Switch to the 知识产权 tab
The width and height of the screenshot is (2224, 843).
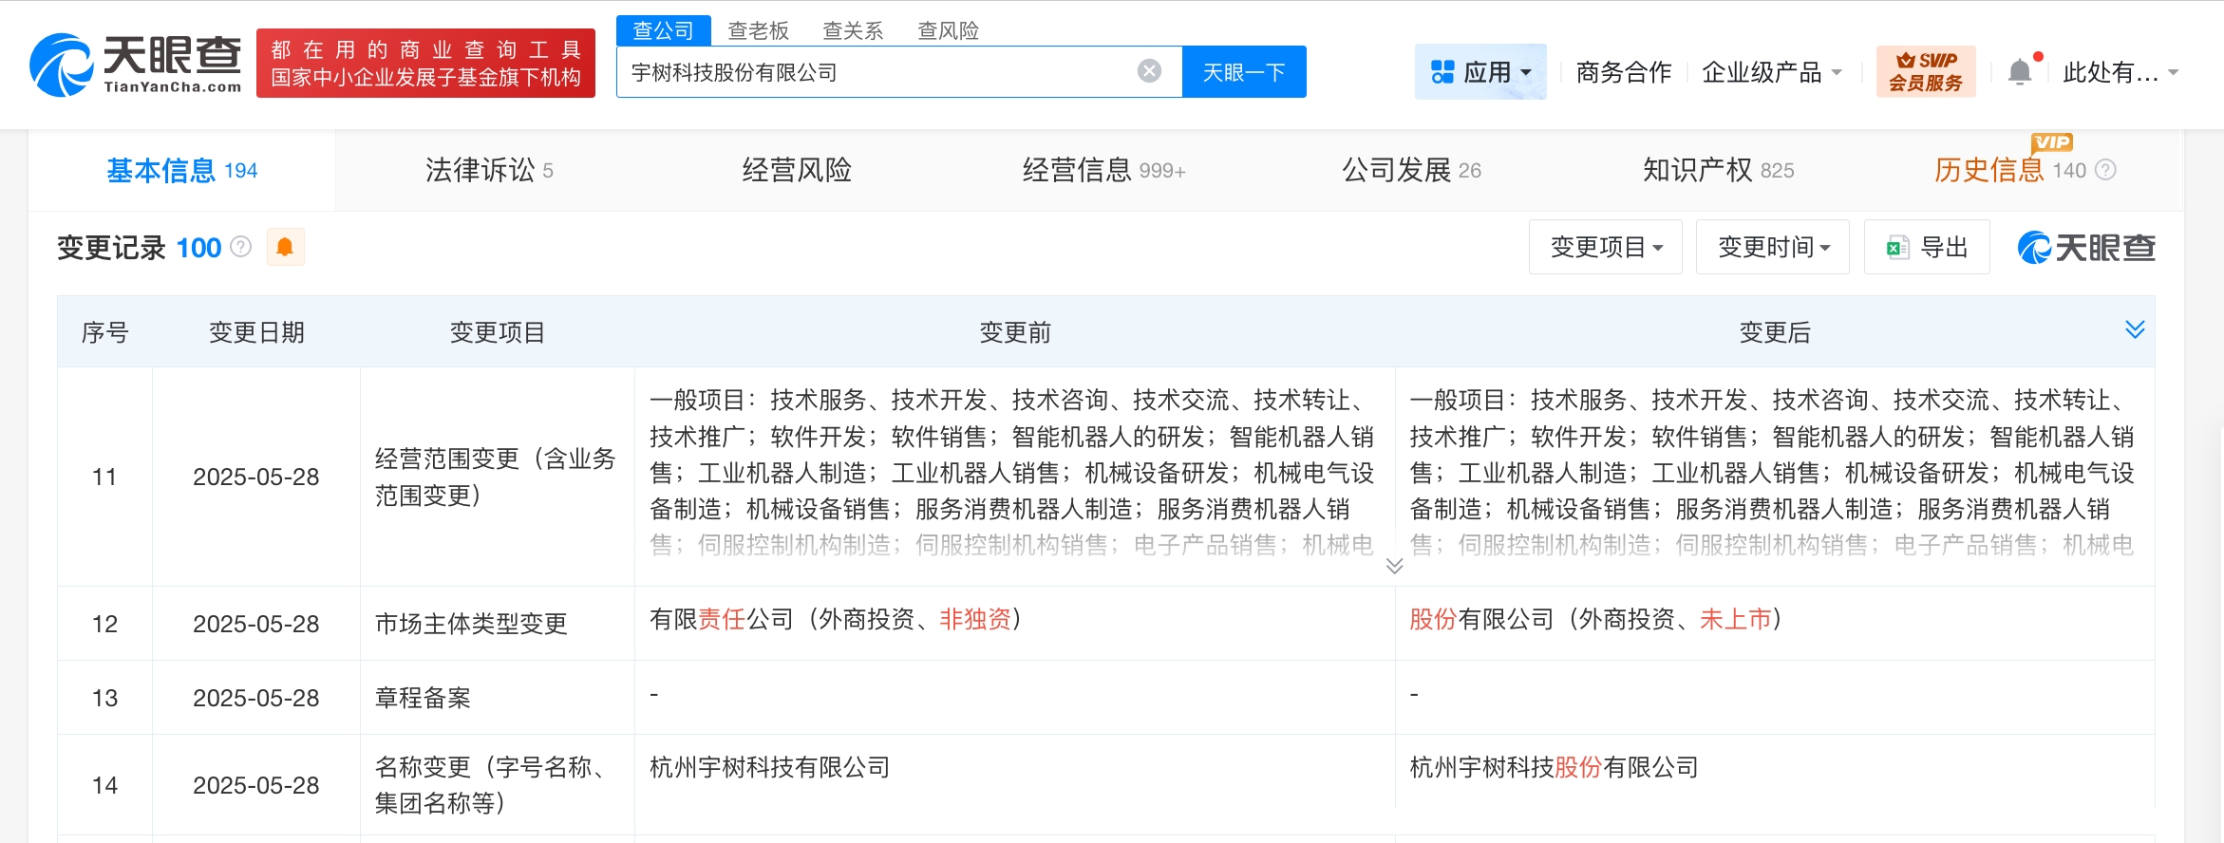pos(1717,170)
